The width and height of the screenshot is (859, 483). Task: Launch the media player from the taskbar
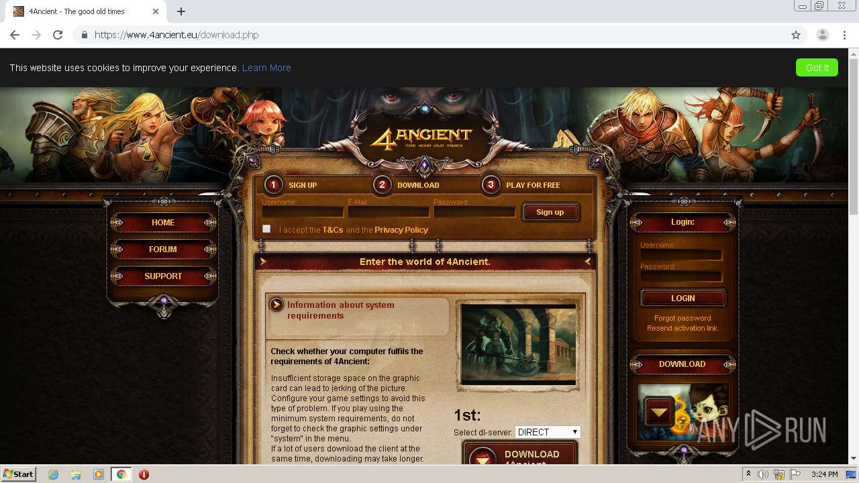(99, 474)
